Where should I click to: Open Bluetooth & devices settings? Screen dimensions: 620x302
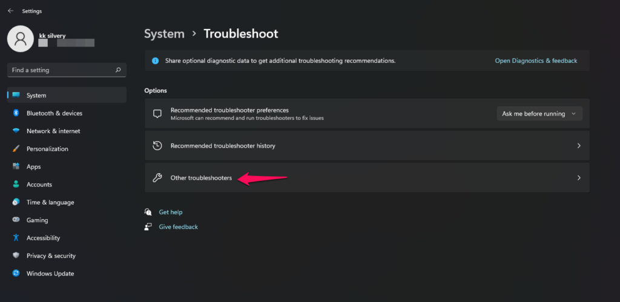coord(67,113)
